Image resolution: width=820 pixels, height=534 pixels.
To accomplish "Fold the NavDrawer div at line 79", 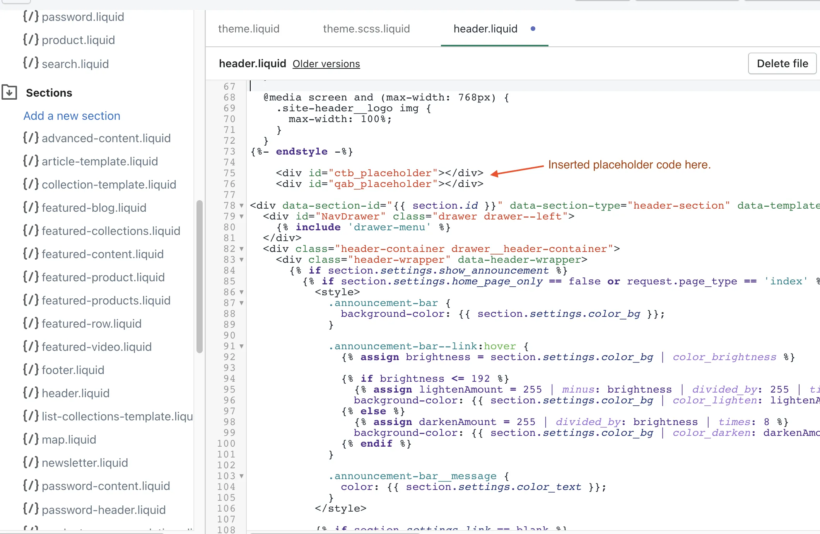I will 241,216.
